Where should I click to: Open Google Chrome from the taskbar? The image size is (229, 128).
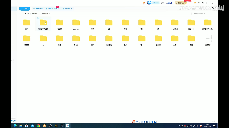38,126
